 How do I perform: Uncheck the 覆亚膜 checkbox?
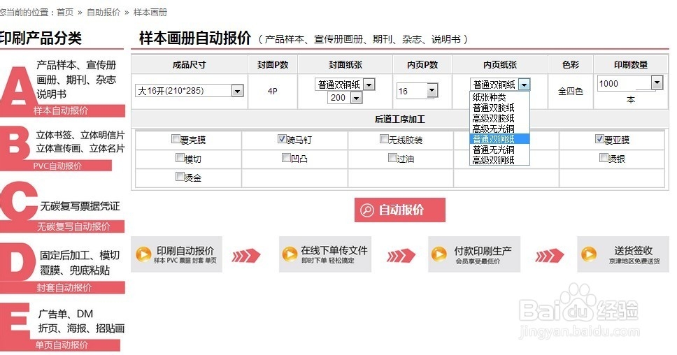[x=599, y=139]
